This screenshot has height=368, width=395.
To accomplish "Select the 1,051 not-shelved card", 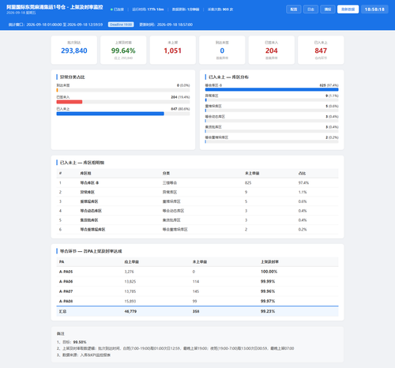I will (x=173, y=50).
